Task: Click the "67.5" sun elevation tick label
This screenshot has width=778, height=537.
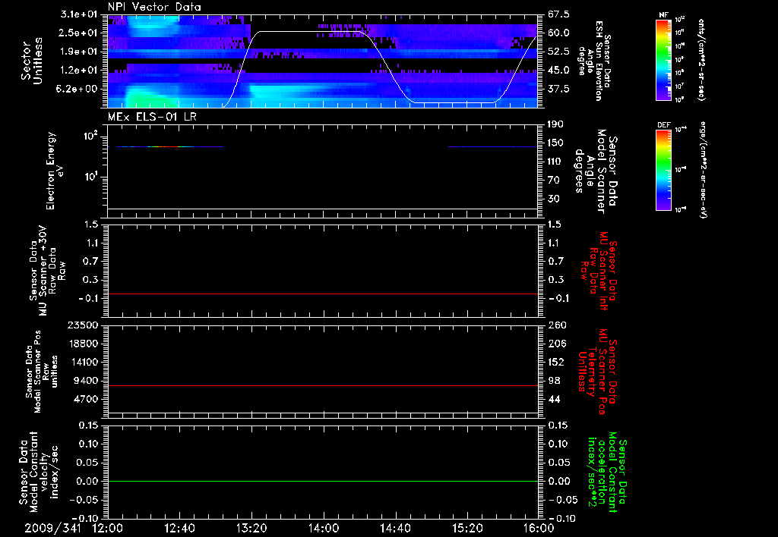Action: (558, 14)
